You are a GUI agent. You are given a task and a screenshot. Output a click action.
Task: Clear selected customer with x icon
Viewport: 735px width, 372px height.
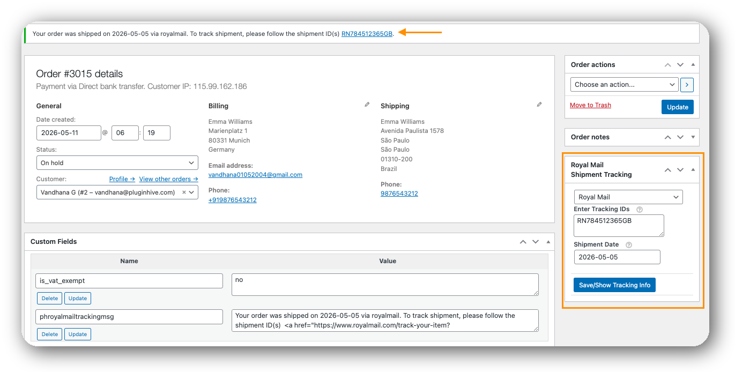coord(184,192)
